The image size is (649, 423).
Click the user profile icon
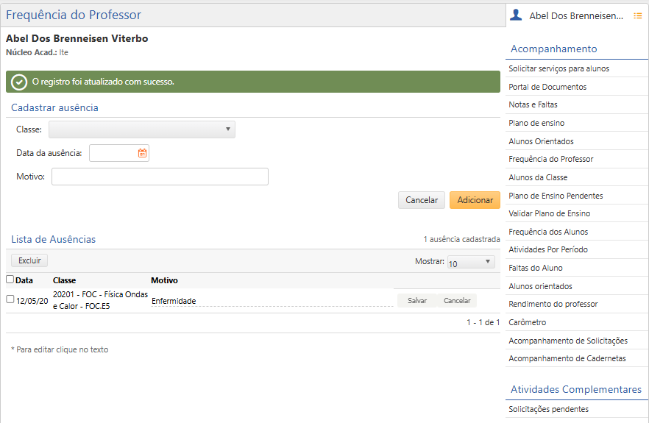click(x=516, y=15)
